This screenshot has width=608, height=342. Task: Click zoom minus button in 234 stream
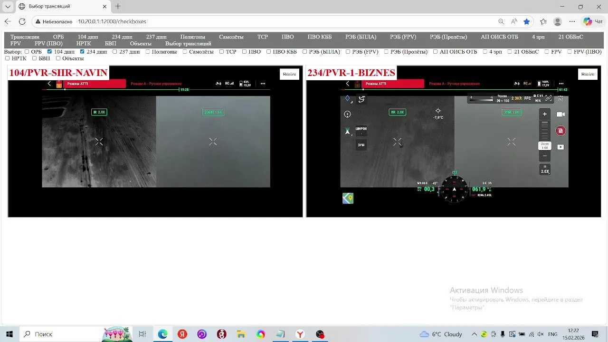coord(545,156)
